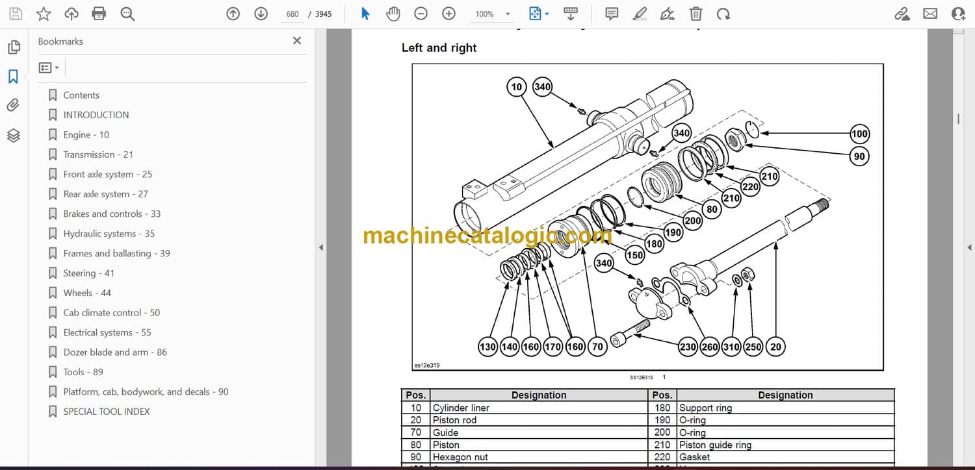975x470 pixels.
Task: Zoom in with the plus icon
Action: coord(448,14)
